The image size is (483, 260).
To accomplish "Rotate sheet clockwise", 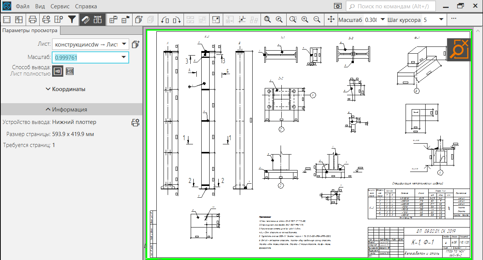I will tap(177, 19).
